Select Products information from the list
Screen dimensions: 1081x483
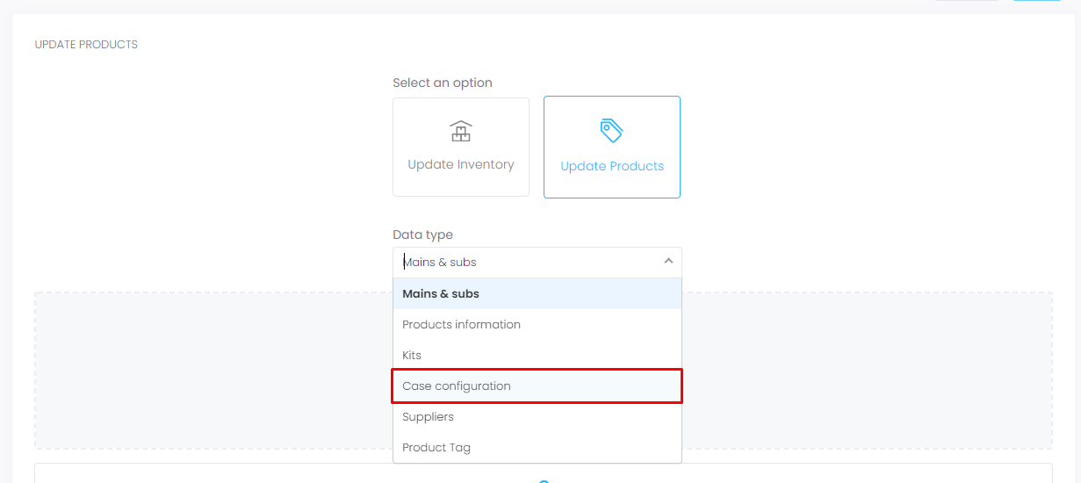(461, 324)
